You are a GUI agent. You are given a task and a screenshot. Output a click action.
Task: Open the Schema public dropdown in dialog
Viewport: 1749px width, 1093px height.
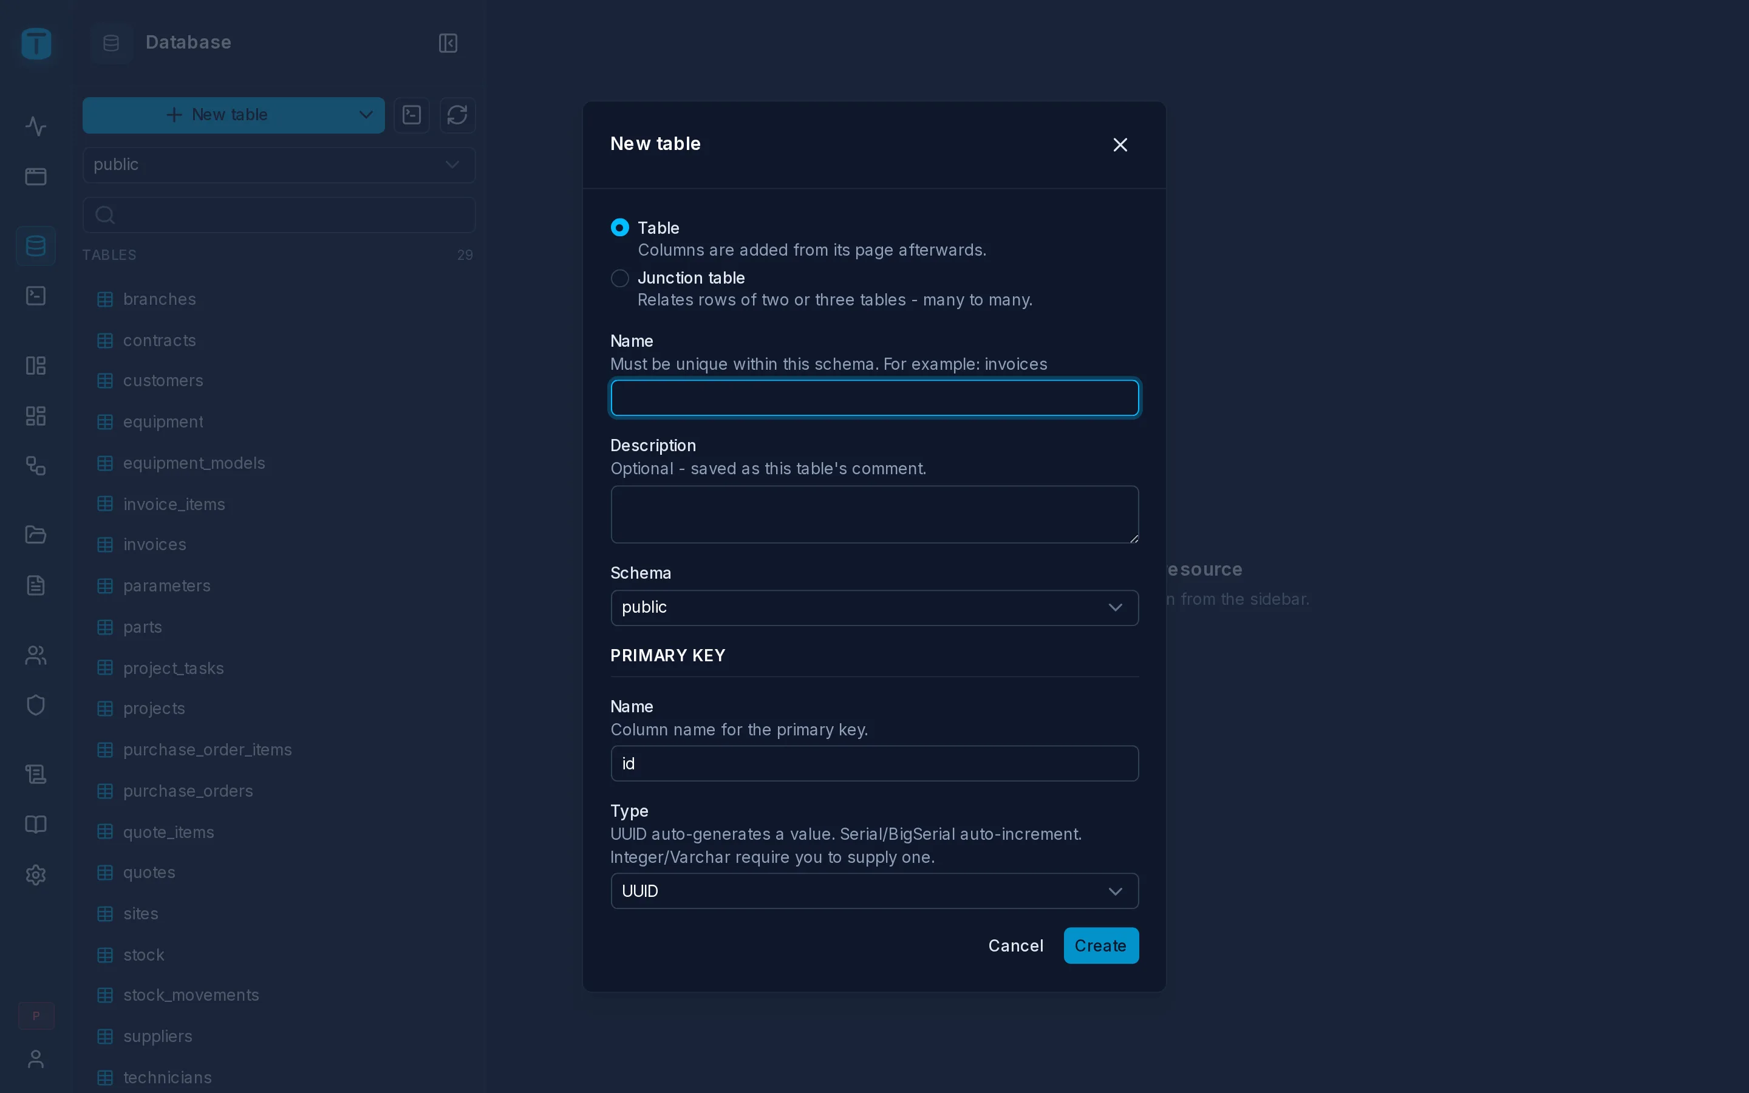(874, 608)
